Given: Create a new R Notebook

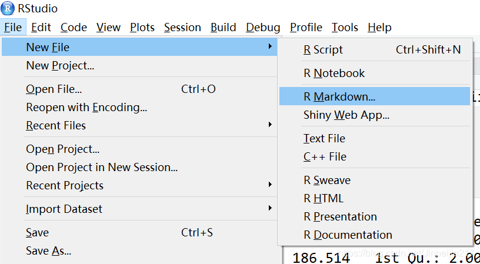Looking at the screenshot, I should pyautogui.click(x=375, y=73).
